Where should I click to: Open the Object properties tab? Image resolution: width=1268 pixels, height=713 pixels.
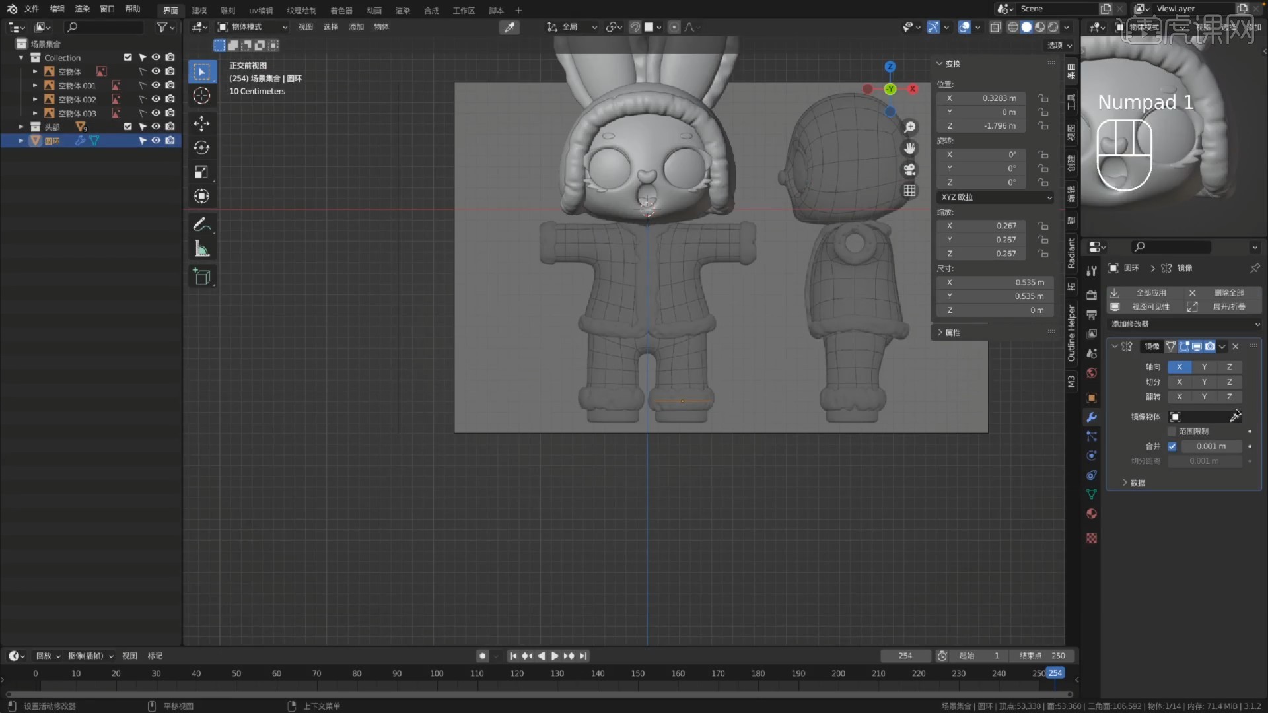point(1092,397)
